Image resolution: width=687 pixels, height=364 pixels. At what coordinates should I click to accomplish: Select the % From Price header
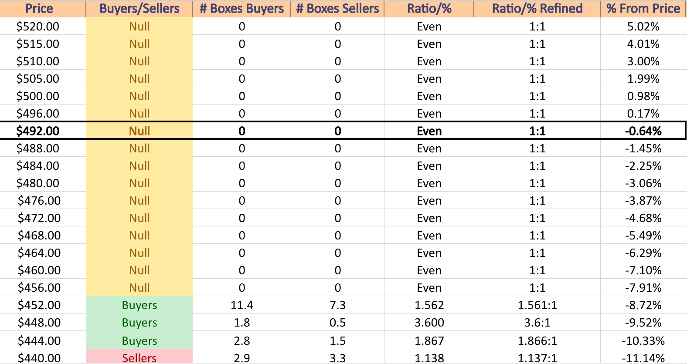pos(643,9)
